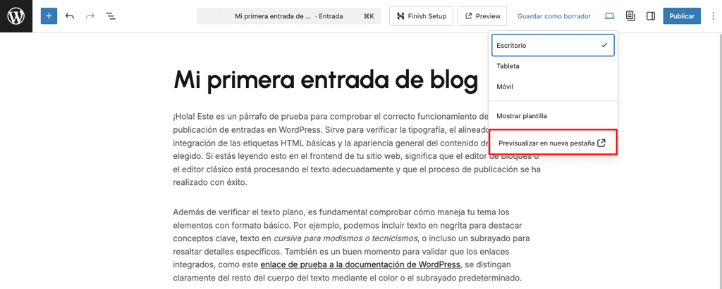Select Escritorio preview option
This screenshot has width=722, height=289.
[x=553, y=46]
